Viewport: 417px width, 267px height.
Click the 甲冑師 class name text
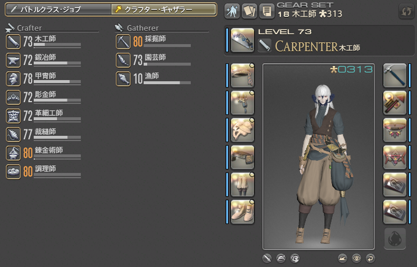point(45,76)
